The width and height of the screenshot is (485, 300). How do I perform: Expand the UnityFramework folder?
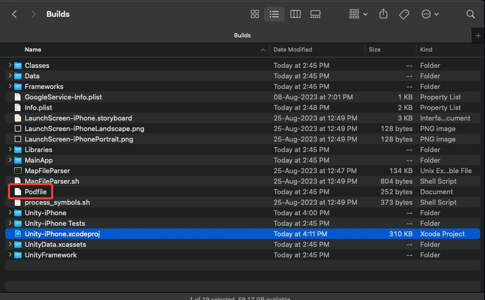tap(10, 255)
